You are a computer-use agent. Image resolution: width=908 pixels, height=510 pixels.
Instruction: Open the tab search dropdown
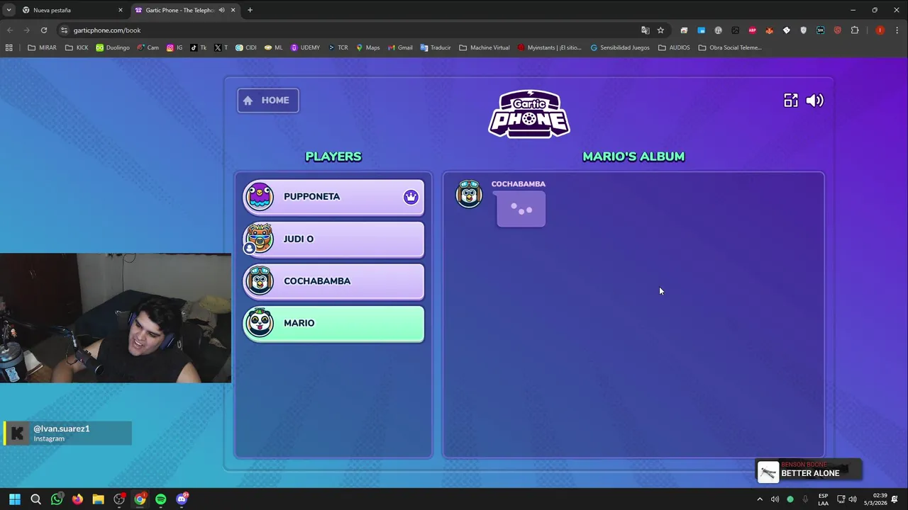(9, 10)
